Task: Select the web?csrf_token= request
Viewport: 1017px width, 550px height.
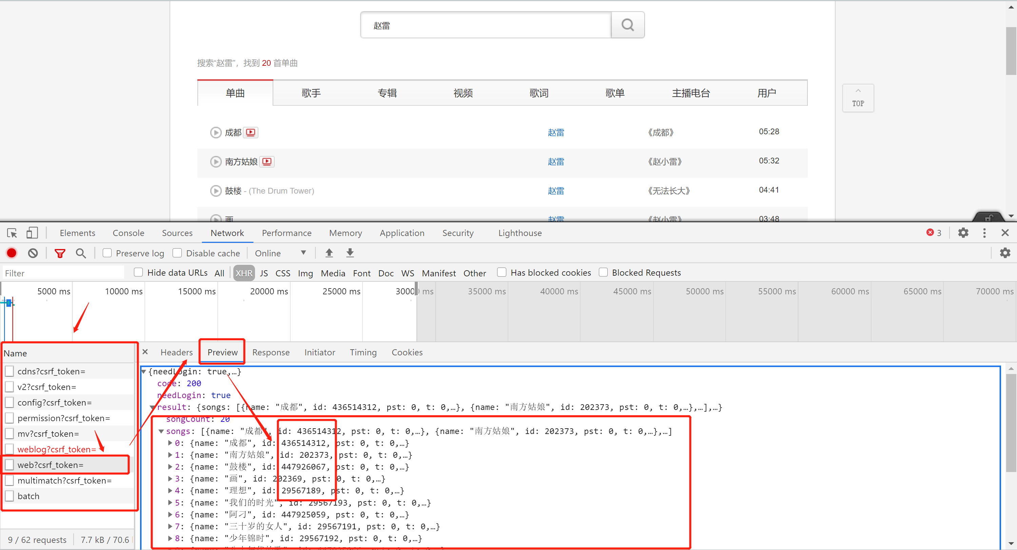Action: click(x=51, y=465)
